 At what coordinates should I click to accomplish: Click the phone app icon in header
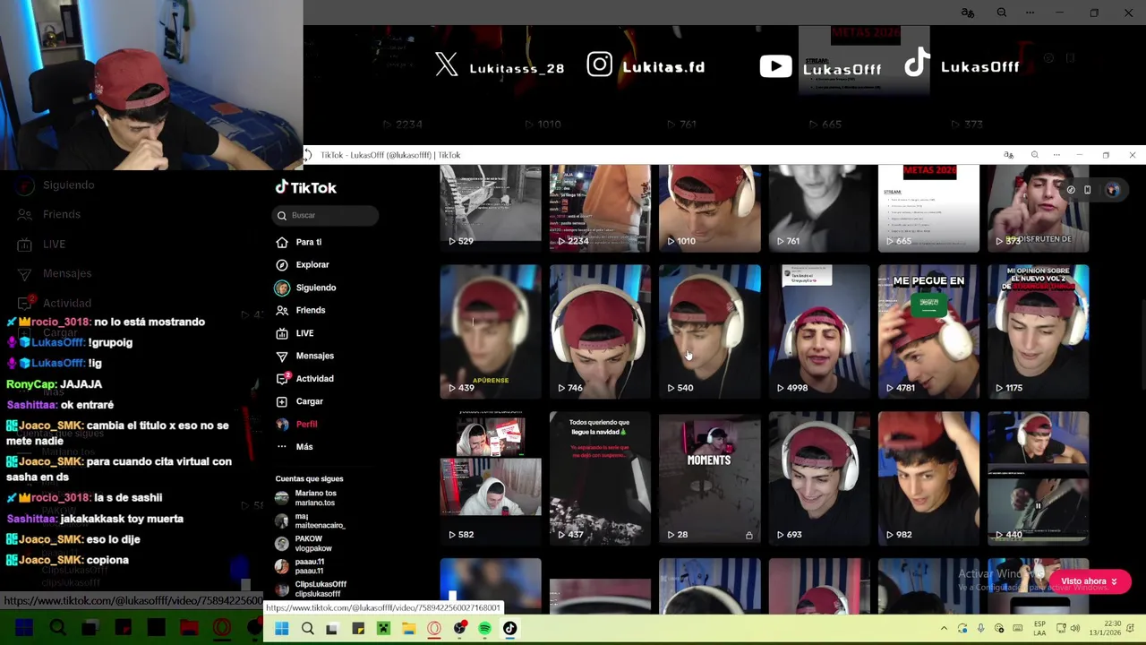1087,190
